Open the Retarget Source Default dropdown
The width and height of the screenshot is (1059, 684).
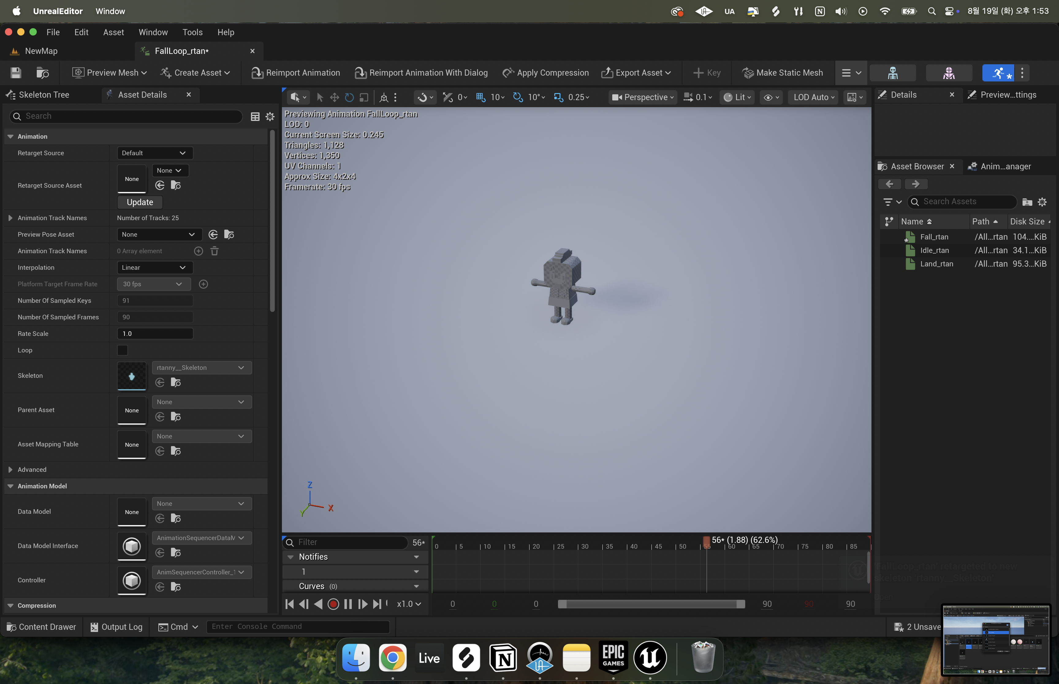tap(155, 153)
